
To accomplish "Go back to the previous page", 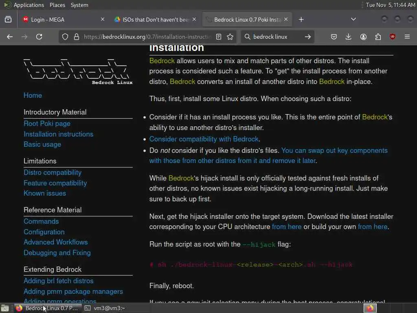I will (x=10, y=37).
